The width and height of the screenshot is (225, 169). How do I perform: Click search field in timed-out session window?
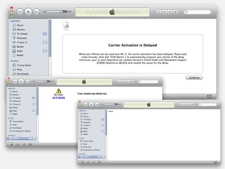pos(148,81)
